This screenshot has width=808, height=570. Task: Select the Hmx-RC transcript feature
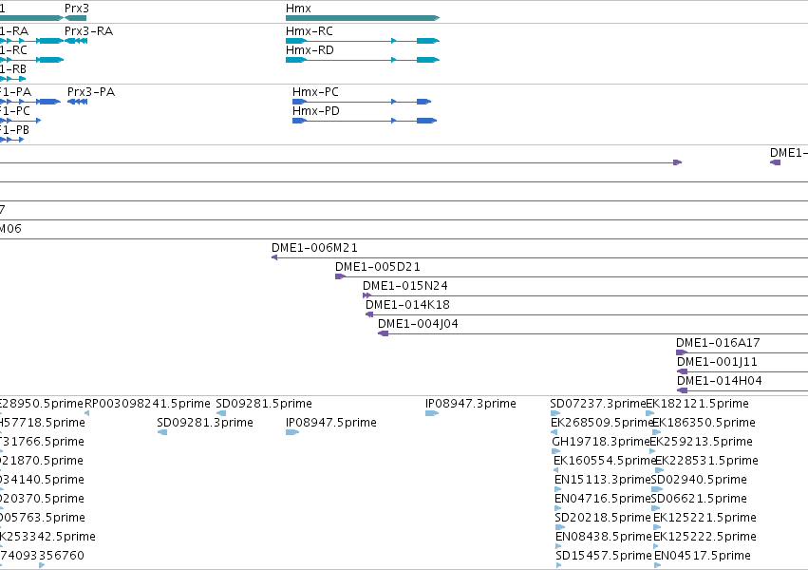pyautogui.click(x=363, y=41)
